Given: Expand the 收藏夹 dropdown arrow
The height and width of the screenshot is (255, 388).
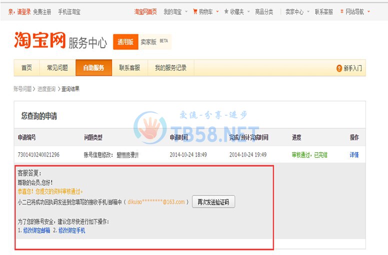Looking at the screenshot, I should [248, 11].
